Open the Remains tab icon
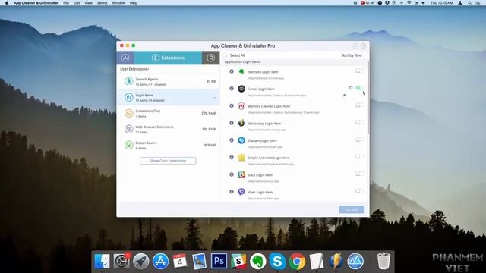The height and width of the screenshot is (273, 486). 211,58
